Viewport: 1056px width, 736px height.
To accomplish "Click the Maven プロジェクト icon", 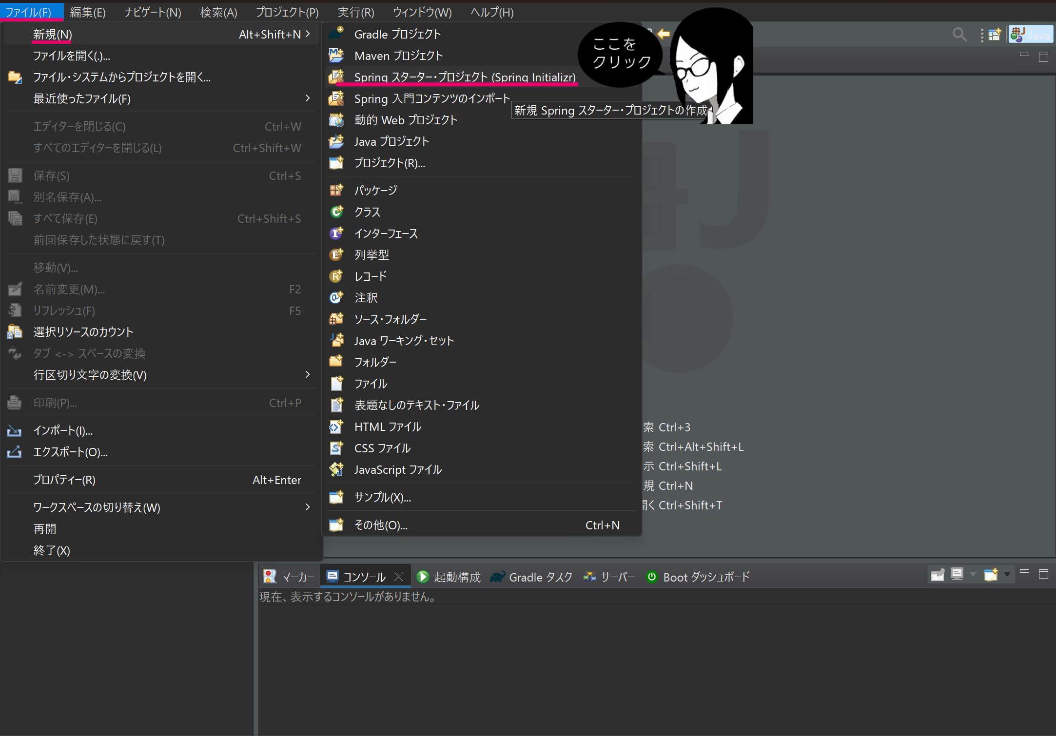I will coord(336,56).
